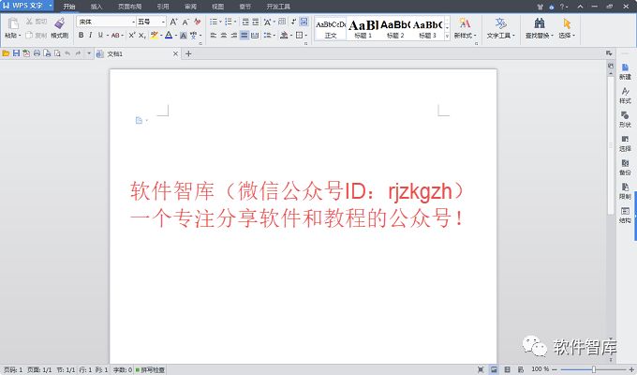Apply the 标题 1 heading style
The height and width of the screenshot is (375, 637).
coord(363,28)
